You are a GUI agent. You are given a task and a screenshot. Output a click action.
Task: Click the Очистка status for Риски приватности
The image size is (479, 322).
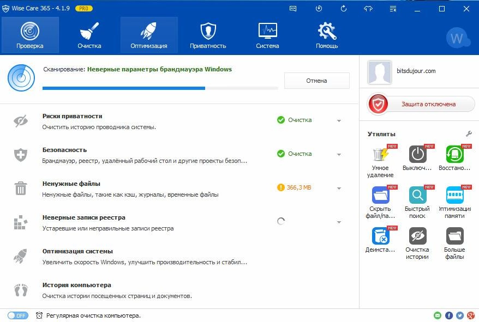pyautogui.click(x=300, y=120)
